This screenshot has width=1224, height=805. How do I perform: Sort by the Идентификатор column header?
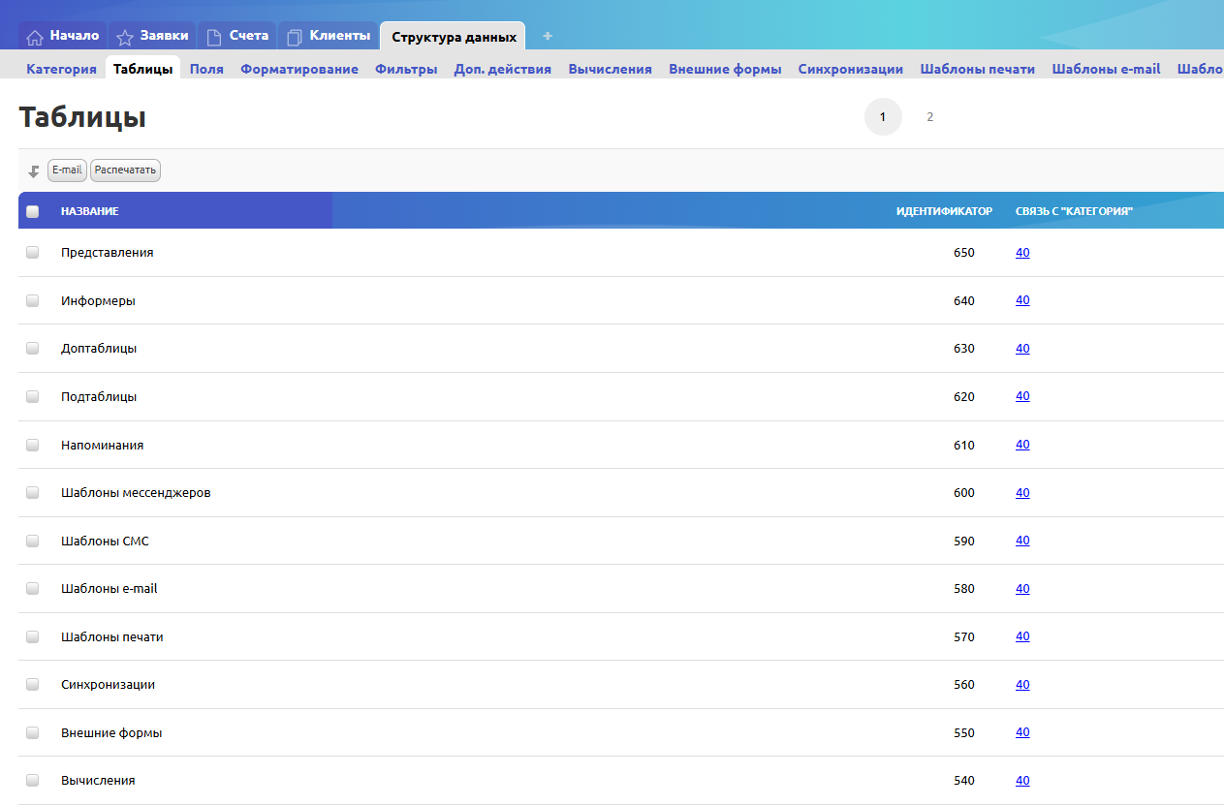[x=944, y=211]
